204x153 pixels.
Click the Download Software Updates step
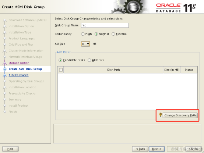(x=28, y=20)
